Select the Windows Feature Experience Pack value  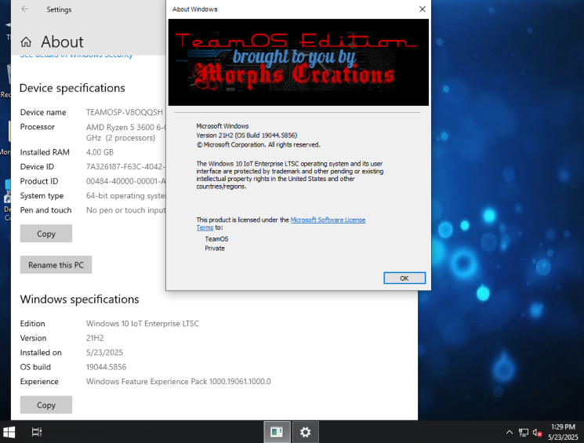coord(179,382)
